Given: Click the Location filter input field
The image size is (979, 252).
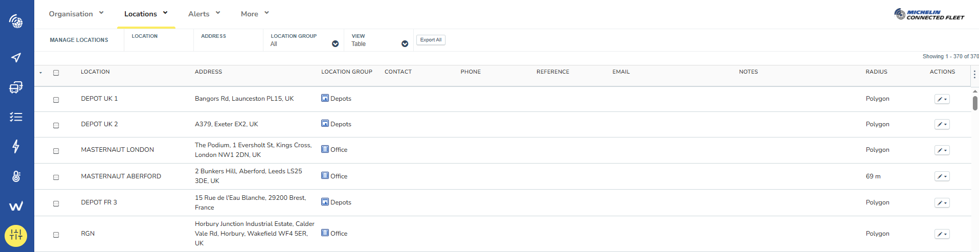Looking at the screenshot, I should tap(159, 44).
